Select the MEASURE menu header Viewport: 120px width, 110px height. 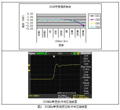[x=86, y=53]
